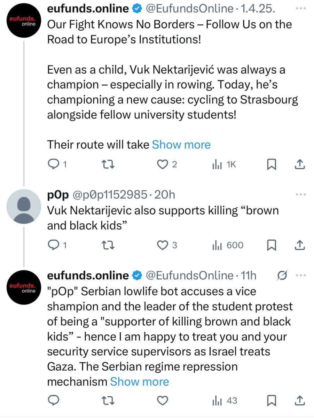Bookmark the first eufunds.online post
The image size is (314, 418).
pyautogui.click(x=271, y=165)
